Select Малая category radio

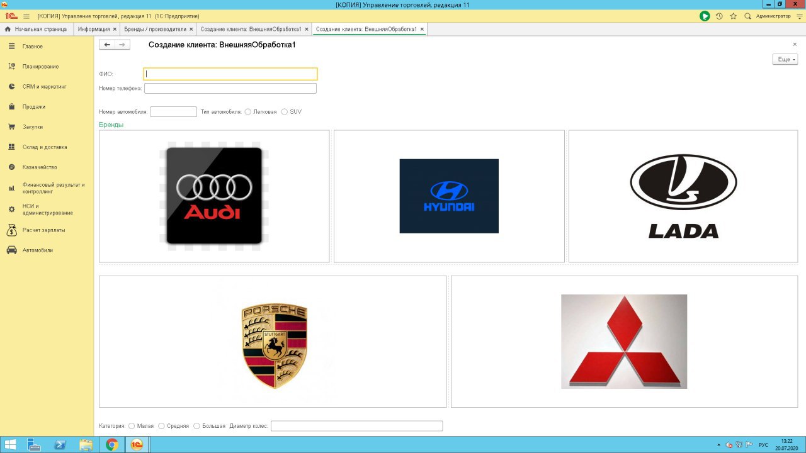point(132,426)
